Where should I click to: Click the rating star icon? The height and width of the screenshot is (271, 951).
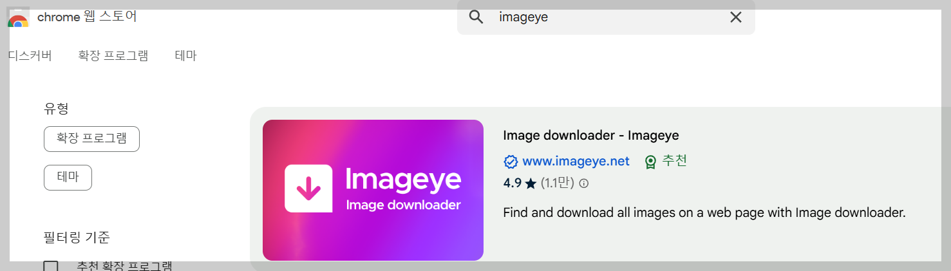531,183
